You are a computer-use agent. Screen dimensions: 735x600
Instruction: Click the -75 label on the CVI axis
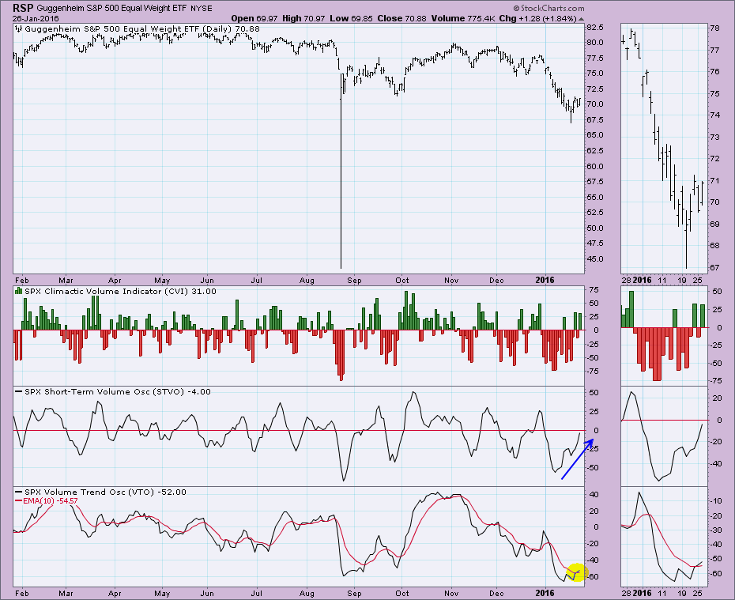click(593, 372)
